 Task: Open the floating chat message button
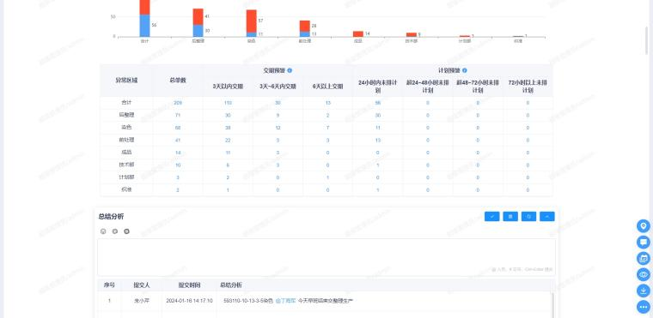pyautogui.click(x=644, y=242)
